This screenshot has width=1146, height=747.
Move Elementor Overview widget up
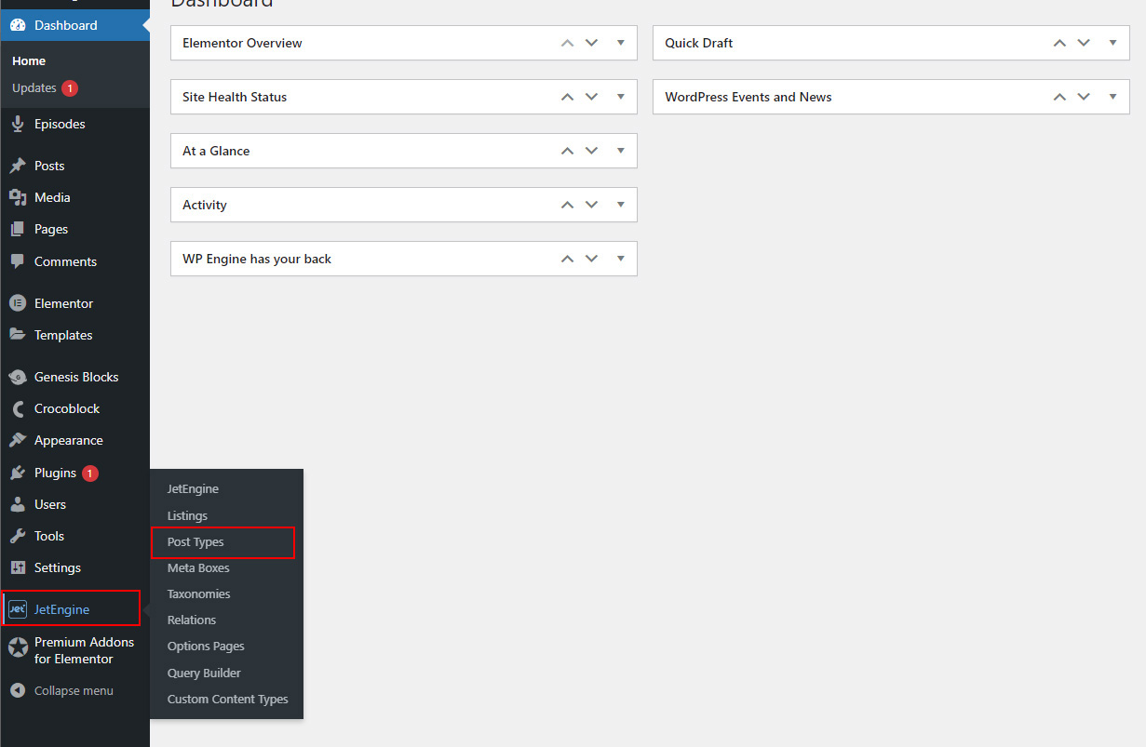567,43
